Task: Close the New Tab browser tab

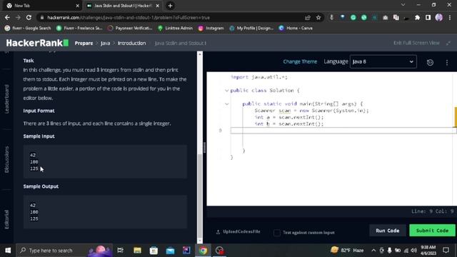Action: click(77, 6)
